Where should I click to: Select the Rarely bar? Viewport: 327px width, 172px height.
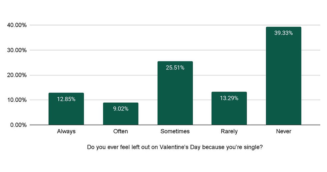[229, 108]
